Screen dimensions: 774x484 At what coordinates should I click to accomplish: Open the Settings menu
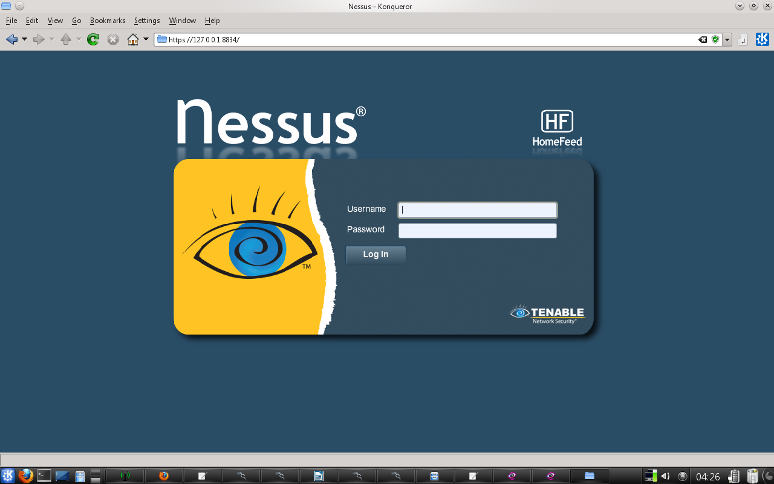point(147,21)
